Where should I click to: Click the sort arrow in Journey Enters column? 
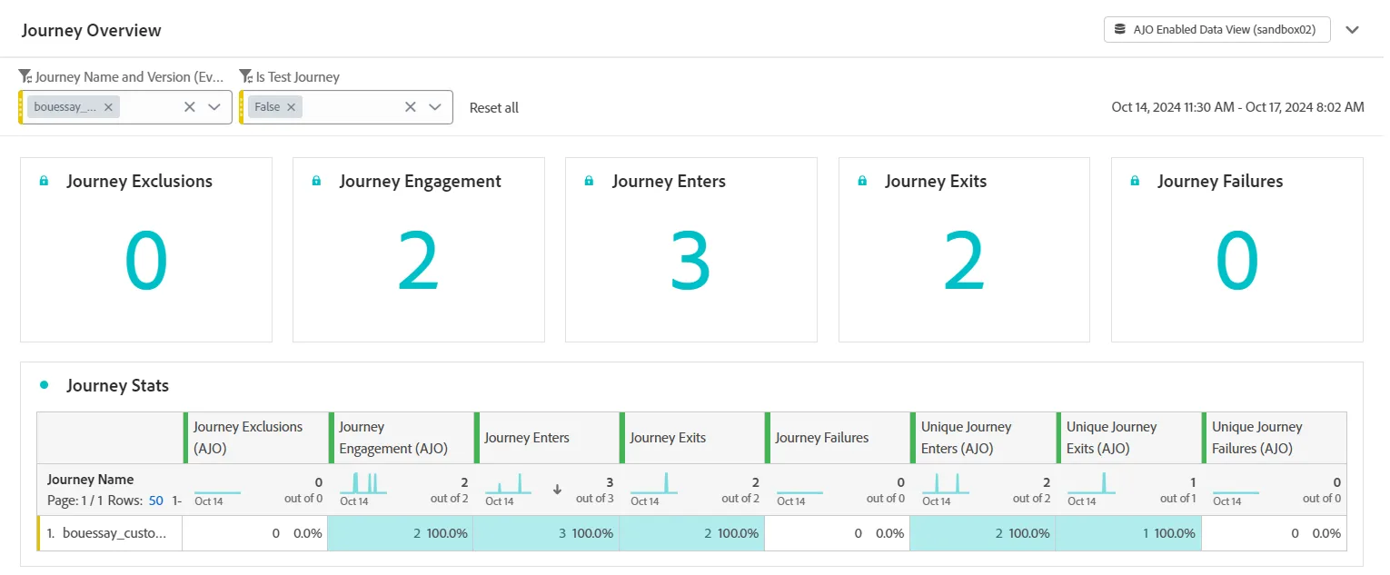[557, 489]
